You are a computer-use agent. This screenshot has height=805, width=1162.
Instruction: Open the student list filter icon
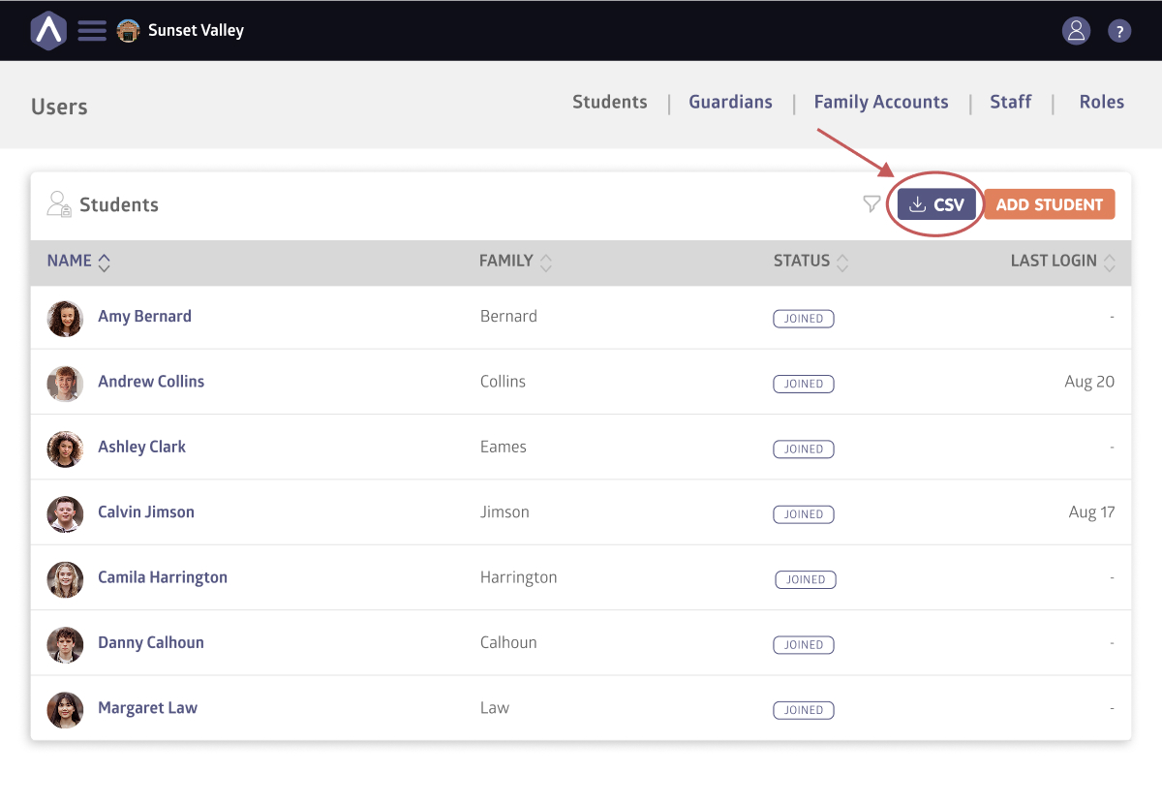pos(871,203)
